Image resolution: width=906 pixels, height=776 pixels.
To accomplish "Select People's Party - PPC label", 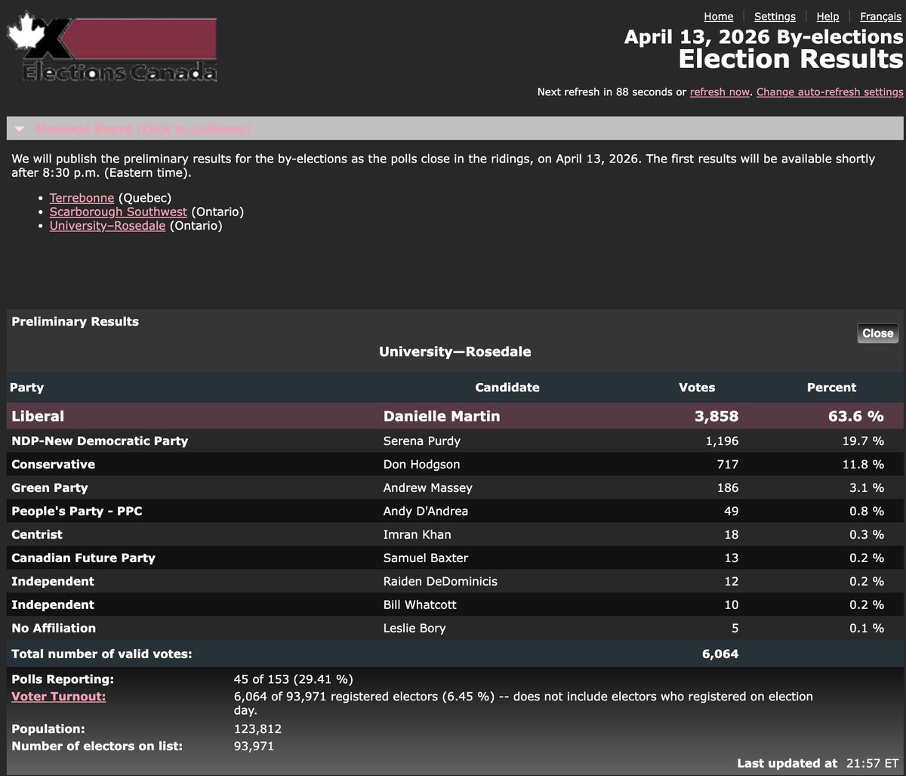I will point(77,512).
